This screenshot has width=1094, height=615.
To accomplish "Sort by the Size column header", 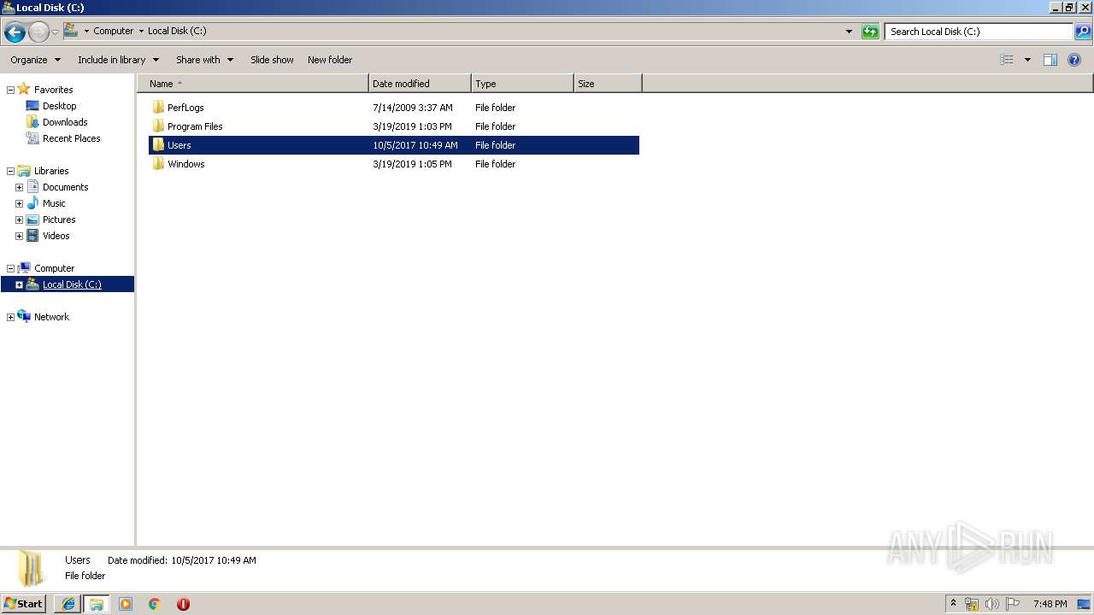I will tap(608, 84).
